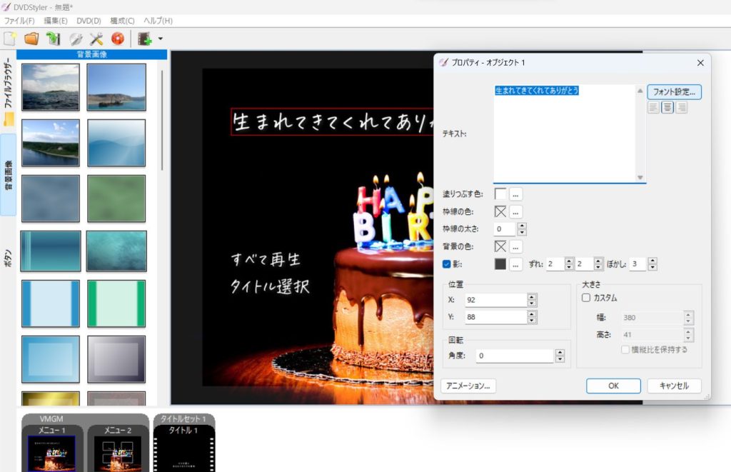731x472 pixels.
Task: Open DVD options via the disc-wrench icon
Action: 75,39
